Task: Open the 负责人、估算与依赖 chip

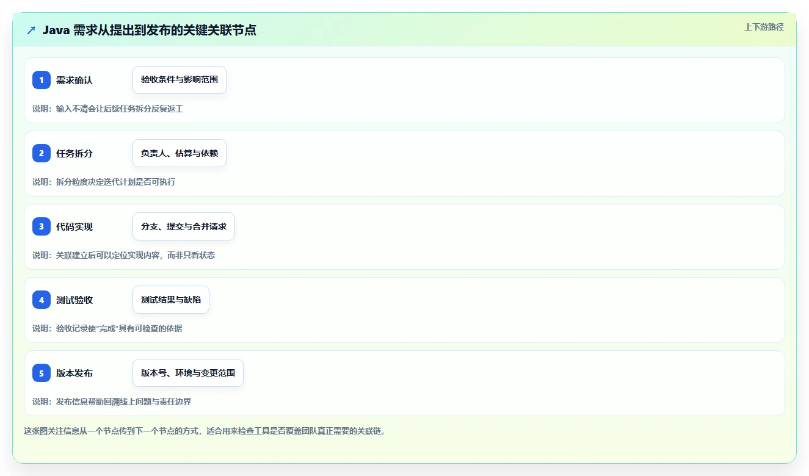Action: click(180, 153)
